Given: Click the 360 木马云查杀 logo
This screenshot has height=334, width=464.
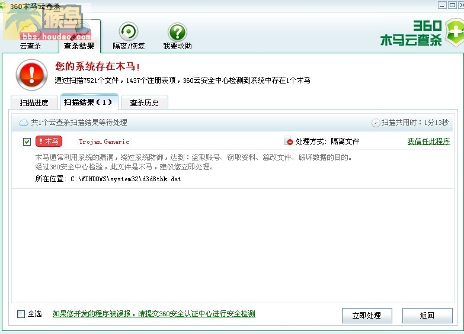Looking at the screenshot, I should tap(422, 33).
